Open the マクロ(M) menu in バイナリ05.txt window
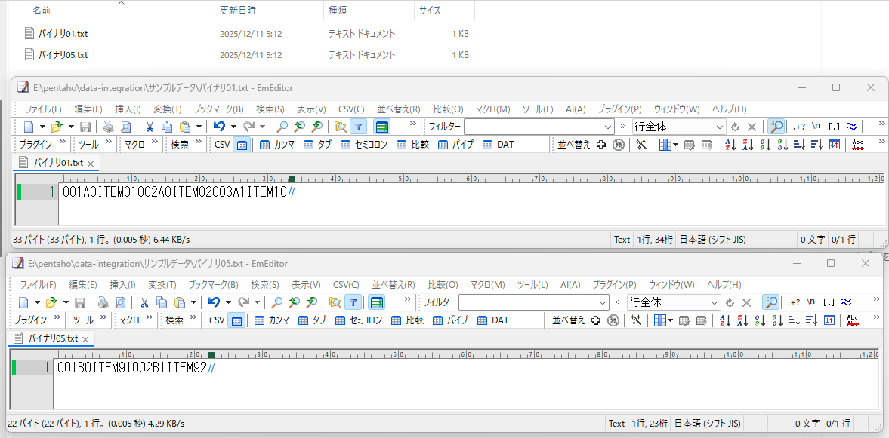 [x=487, y=285]
